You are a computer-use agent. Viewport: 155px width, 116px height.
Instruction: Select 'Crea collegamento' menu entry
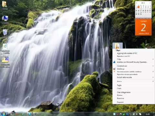[x=124, y=92]
